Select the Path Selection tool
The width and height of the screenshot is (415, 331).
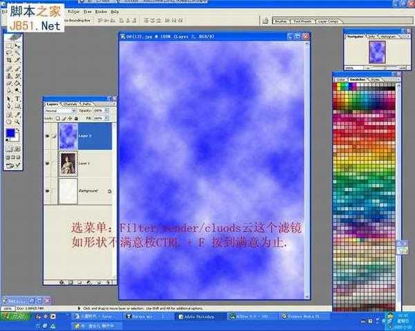(x=9, y=99)
